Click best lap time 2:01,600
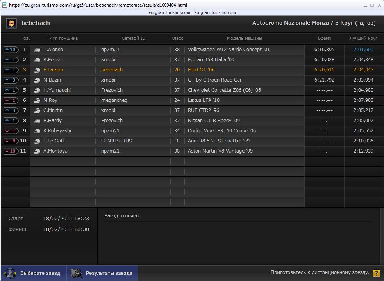The image size is (384, 281). (363, 50)
